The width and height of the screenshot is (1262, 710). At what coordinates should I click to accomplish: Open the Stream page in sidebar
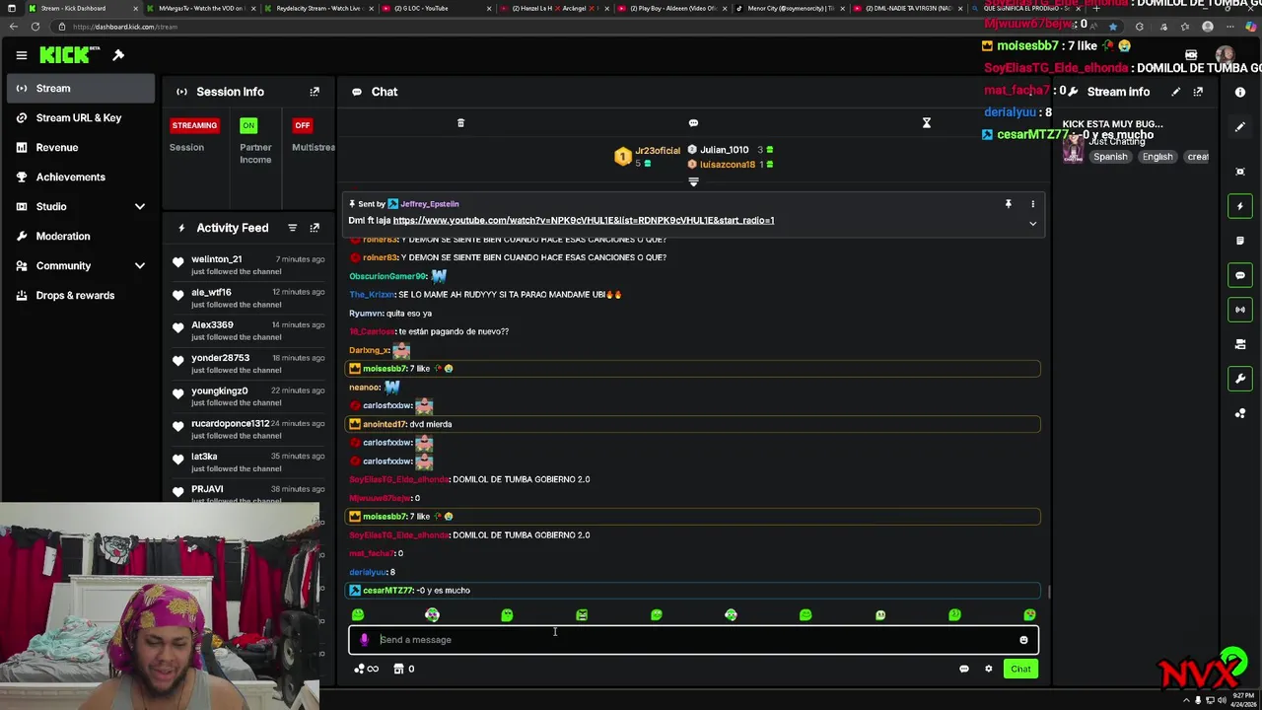(81, 88)
